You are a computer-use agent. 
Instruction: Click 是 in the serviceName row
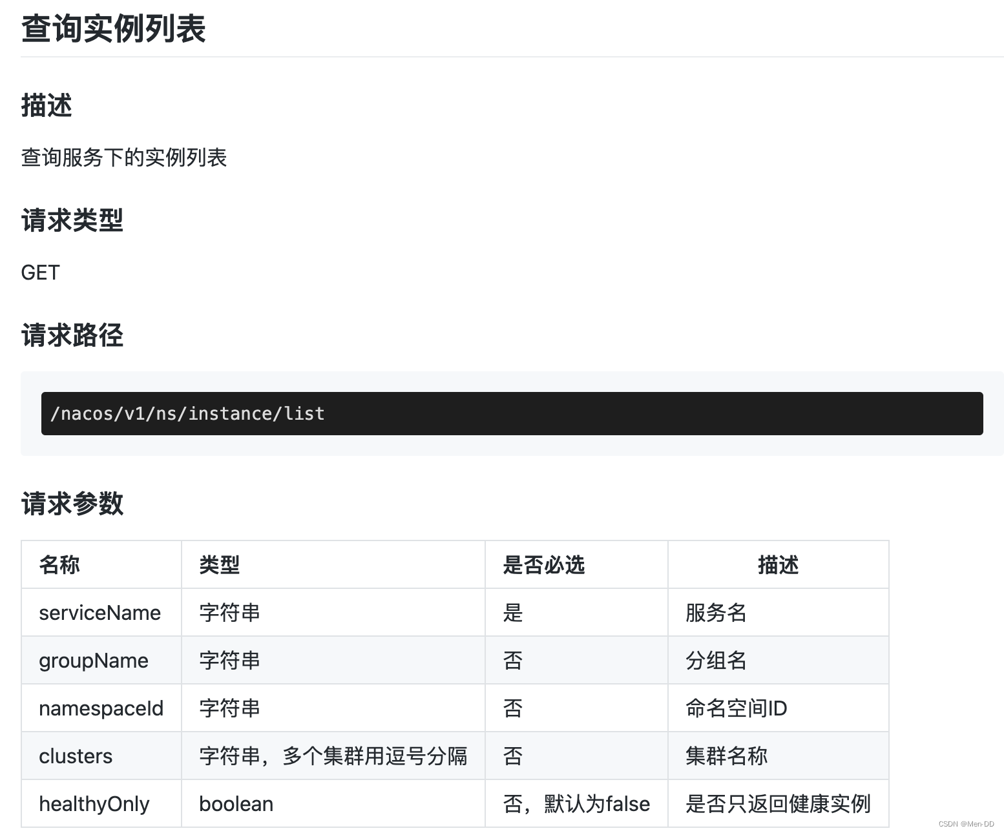pyautogui.click(x=576, y=612)
